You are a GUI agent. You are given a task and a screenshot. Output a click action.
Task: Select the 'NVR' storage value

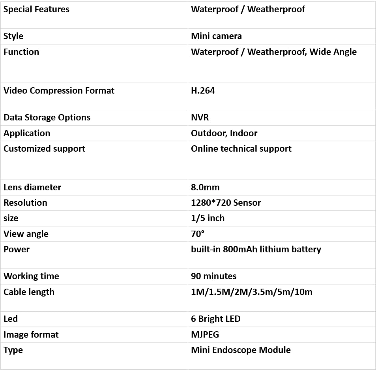coord(200,117)
